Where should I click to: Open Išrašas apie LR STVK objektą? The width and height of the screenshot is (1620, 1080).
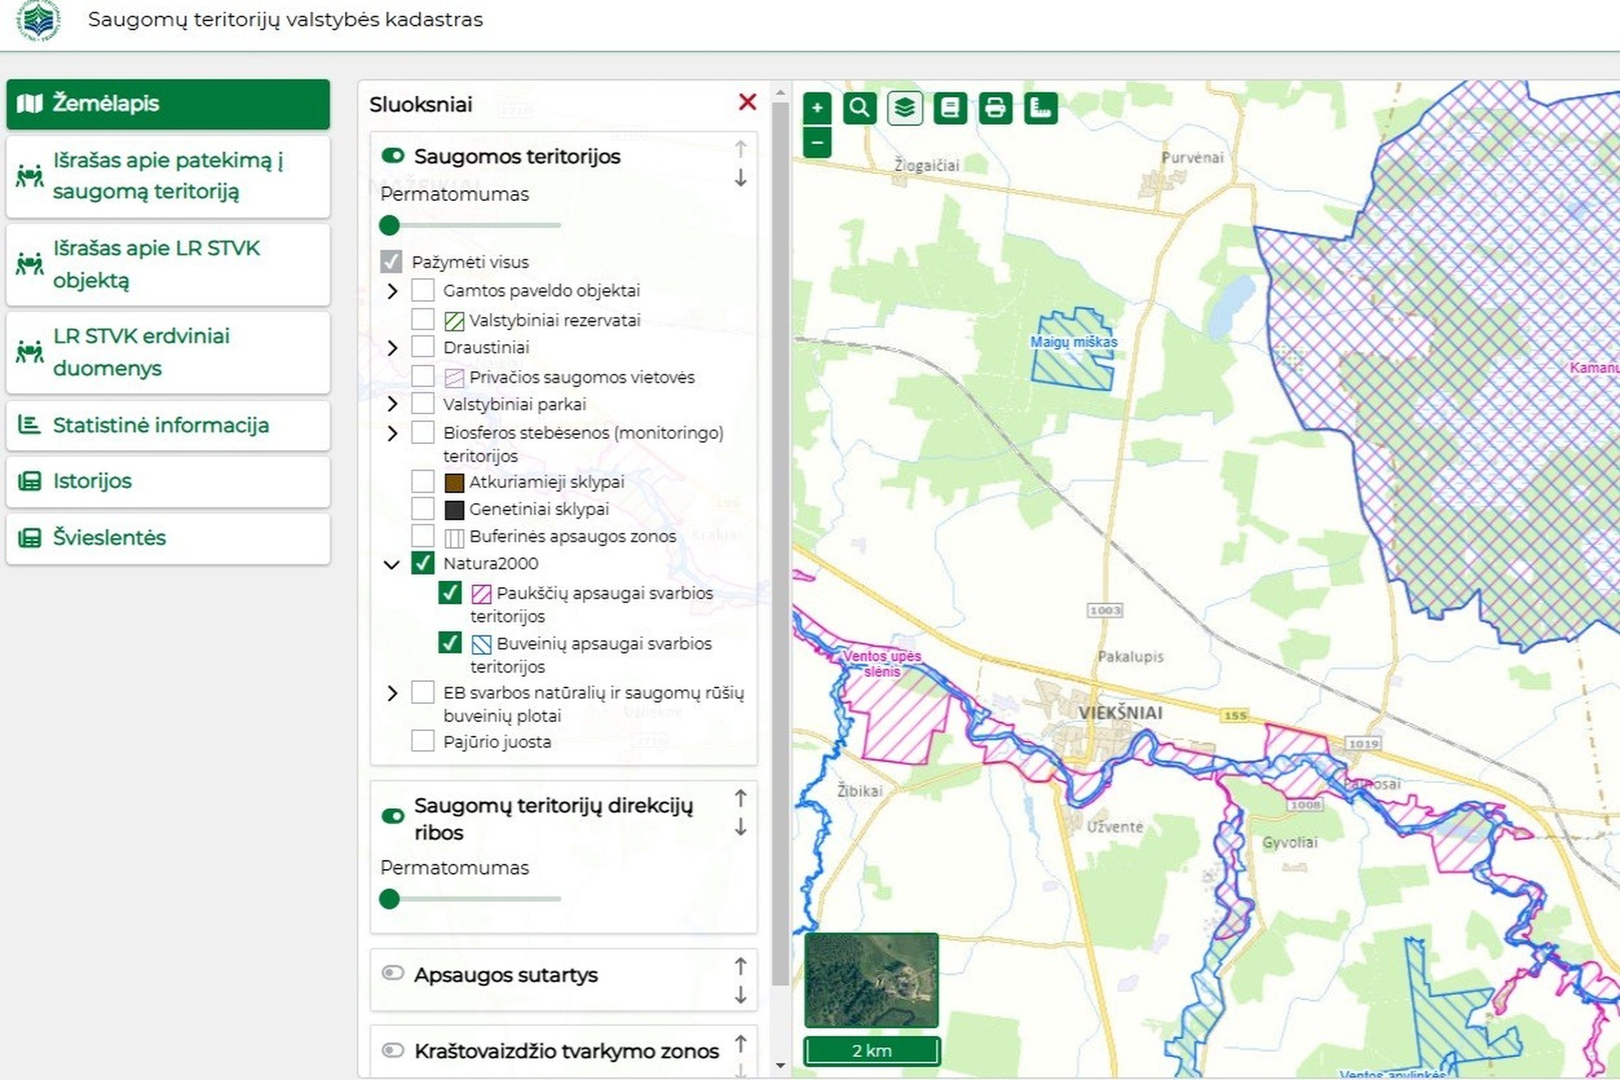168,264
